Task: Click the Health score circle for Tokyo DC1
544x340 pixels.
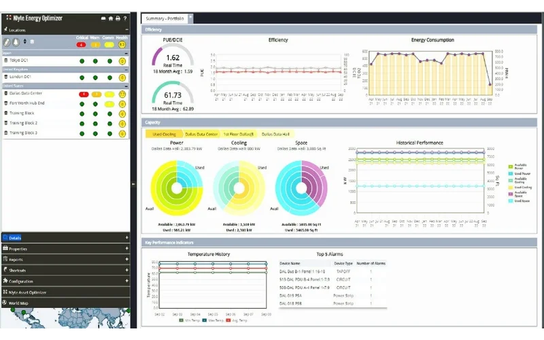Action: (122, 61)
